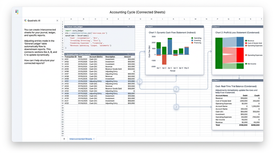Image resolution: width=275 pixels, height=153 pixels.
Task: Select the Cash (Dr) row in the trial balance
Action: [x=237, y=112]
